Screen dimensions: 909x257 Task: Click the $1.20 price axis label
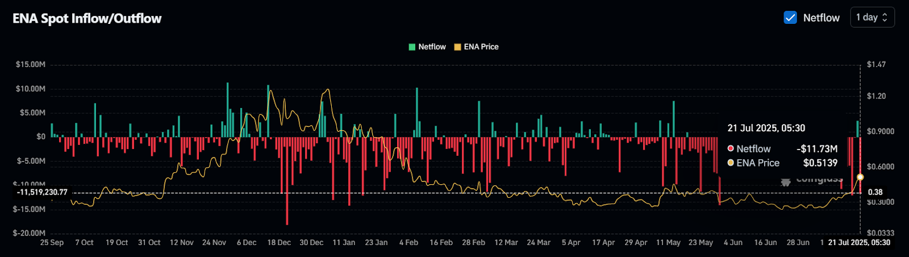pyautogui.click(x=876, y=96)
